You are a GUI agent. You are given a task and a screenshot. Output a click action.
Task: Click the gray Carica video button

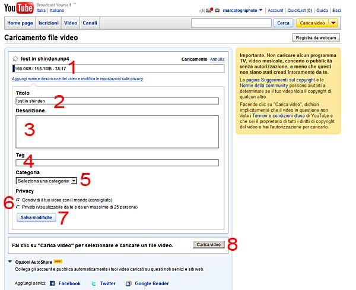[x=209, y=244]
